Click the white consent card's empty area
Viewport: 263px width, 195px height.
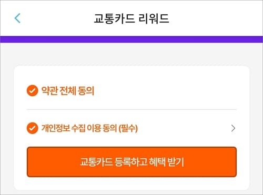[x=167, y=90]
